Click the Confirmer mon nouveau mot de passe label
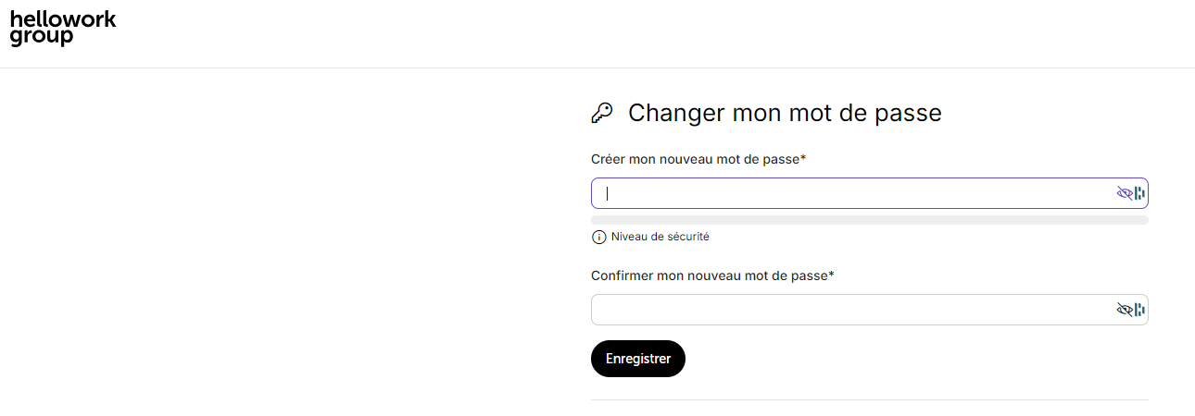This screenshot has height=416, width=1195. click(x=710, y=275)
